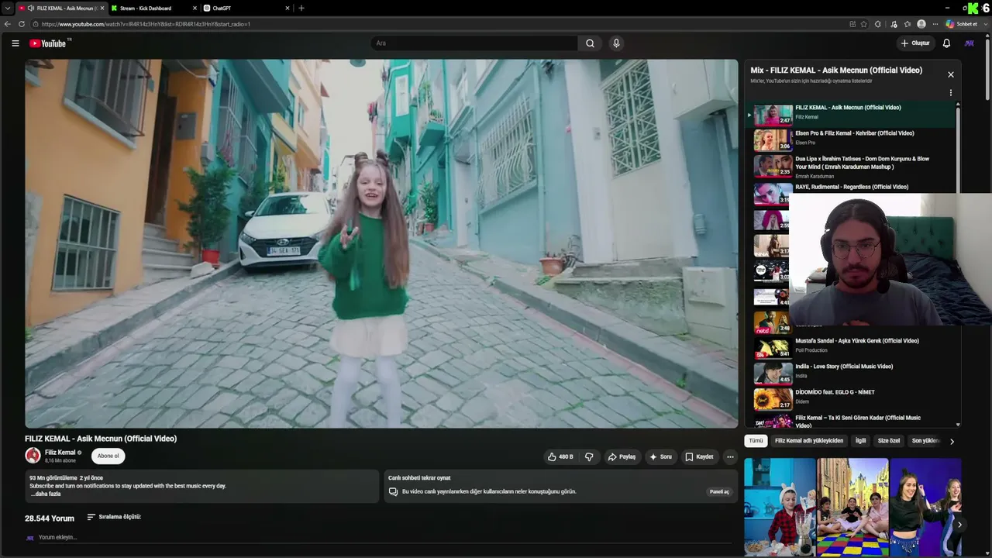Go back to the previous page

8,24
